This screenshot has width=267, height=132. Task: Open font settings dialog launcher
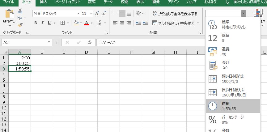pyautogui.click(x=107, y=33)
